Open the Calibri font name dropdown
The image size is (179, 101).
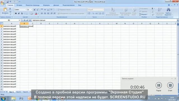(x=26, y=10)
